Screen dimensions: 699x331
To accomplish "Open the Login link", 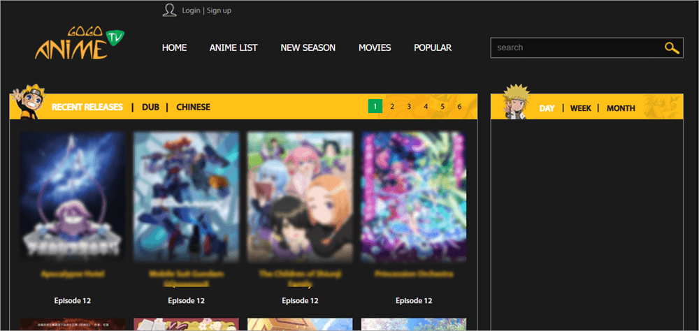I will coord(191,10).
